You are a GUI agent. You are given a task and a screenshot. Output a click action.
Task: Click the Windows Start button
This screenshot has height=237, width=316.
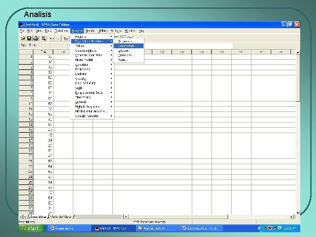pyautogui.click(x=32, y=228)
